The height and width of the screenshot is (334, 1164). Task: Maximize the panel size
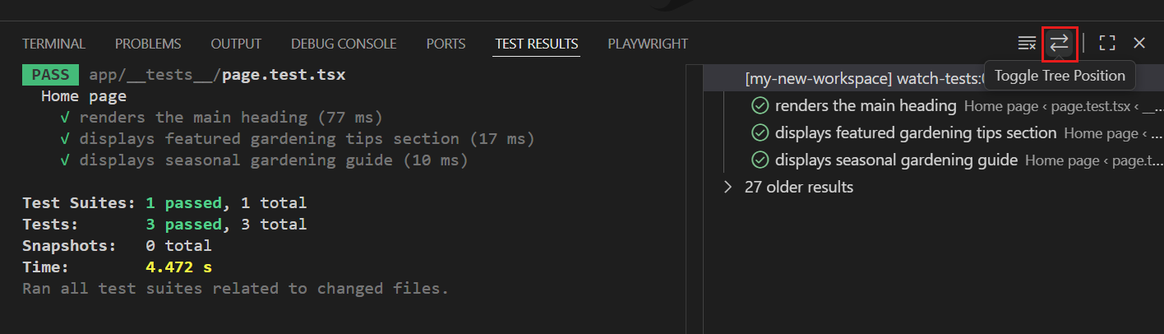pos(1107,44)
